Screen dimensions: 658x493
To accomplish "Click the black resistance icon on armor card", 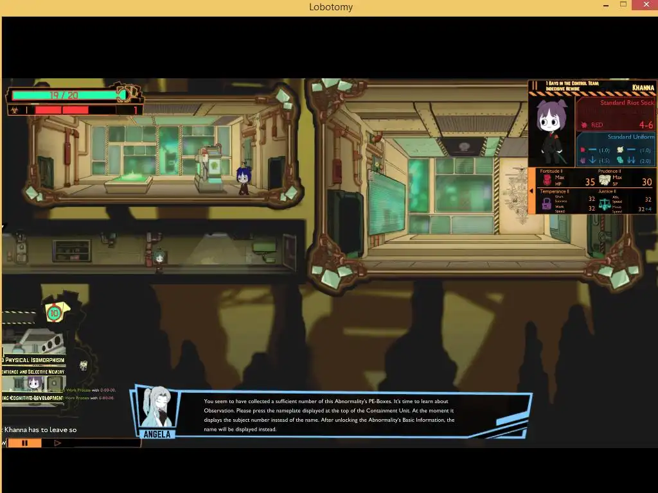I will [x=582, y=160].
